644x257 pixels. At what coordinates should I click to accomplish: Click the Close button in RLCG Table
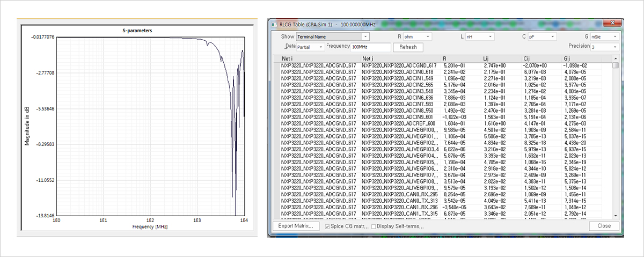[x=604, y=226]
